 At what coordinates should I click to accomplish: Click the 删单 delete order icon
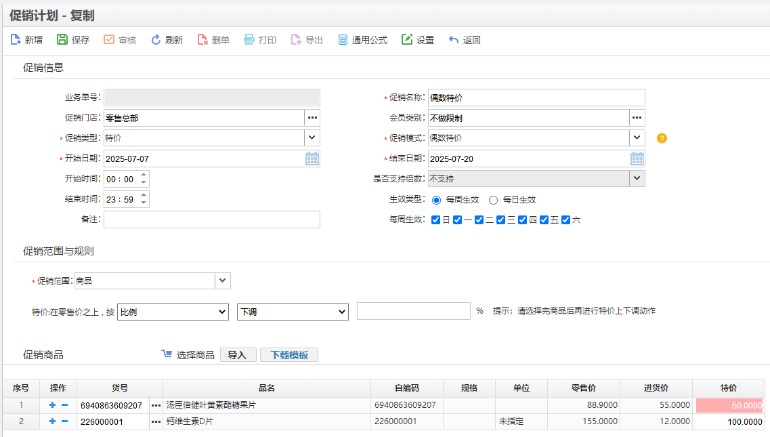click(202, 40)
